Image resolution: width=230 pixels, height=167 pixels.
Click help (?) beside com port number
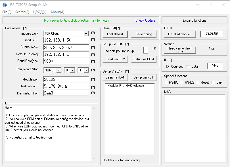pyautogui.click(x=154, y=49)
